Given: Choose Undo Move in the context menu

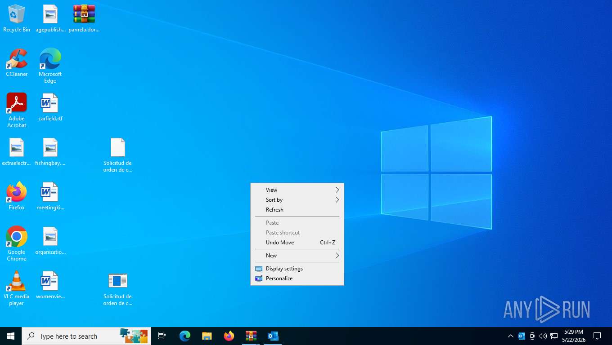Looking at the screenshot, I should 297,243.
